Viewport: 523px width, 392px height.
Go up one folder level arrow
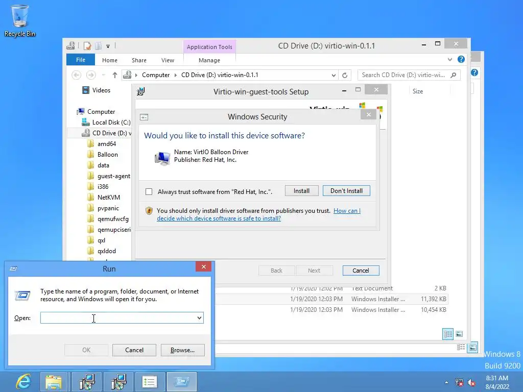(x=115, y=75)
